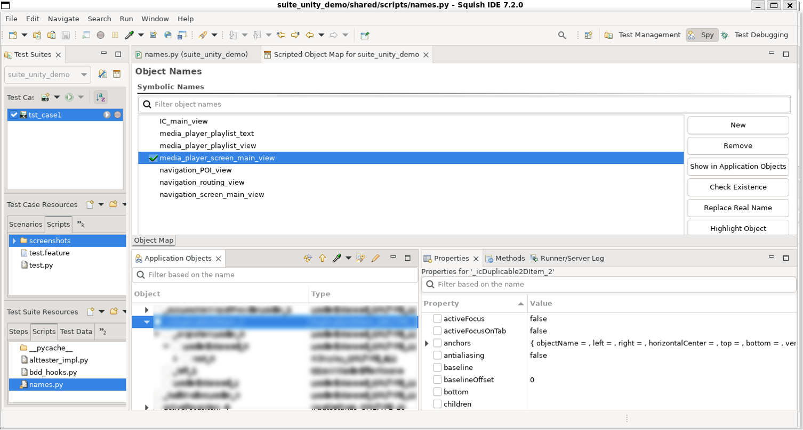Run the test suite via the green play icon
This screenshot has height=430, width=803.
point(69,97)
